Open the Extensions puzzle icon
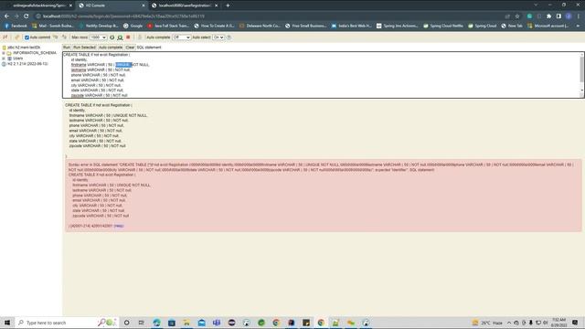585x329 pixels. [548, 16]
